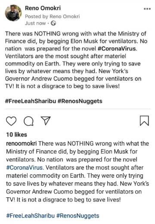Open blue #RenosNuggets hashtag at bottom

[x=78, y=216]
